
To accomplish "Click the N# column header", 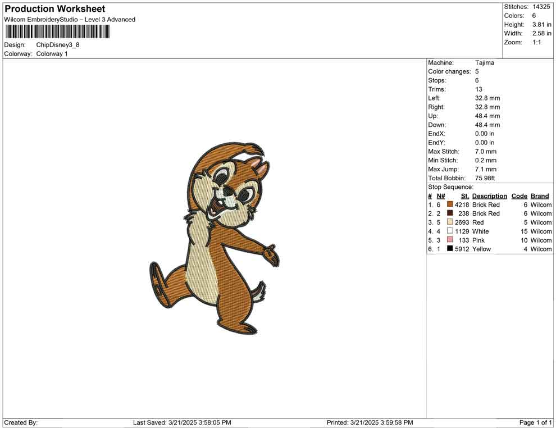I will 441,195.
